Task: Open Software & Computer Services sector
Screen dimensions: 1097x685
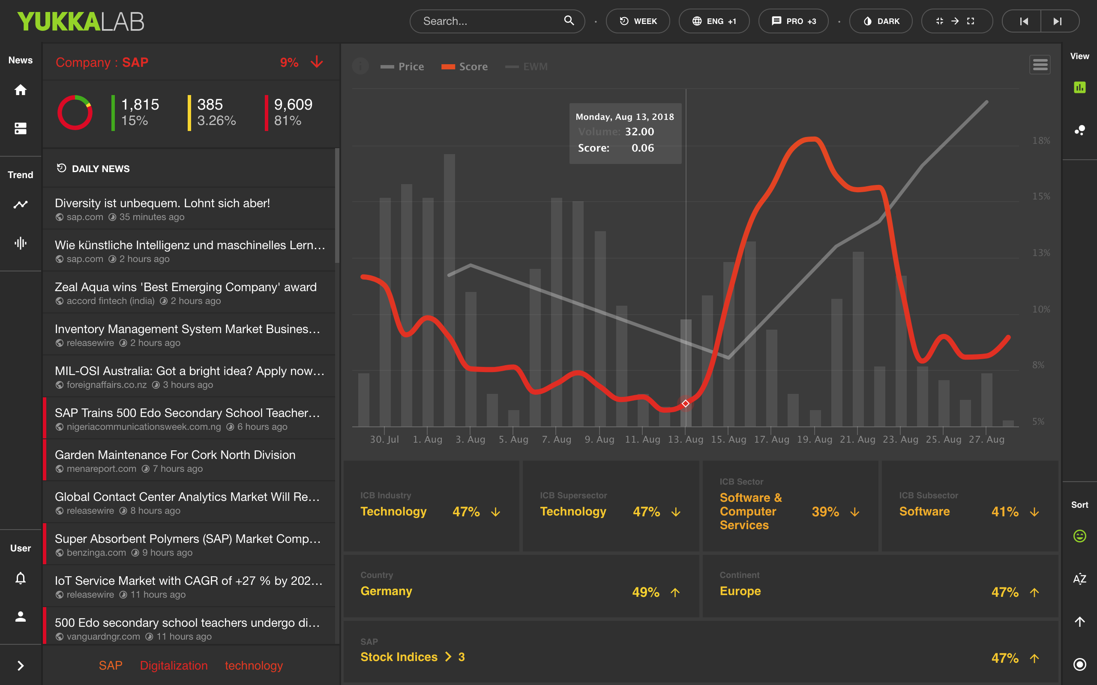Action: coord(790,506)
